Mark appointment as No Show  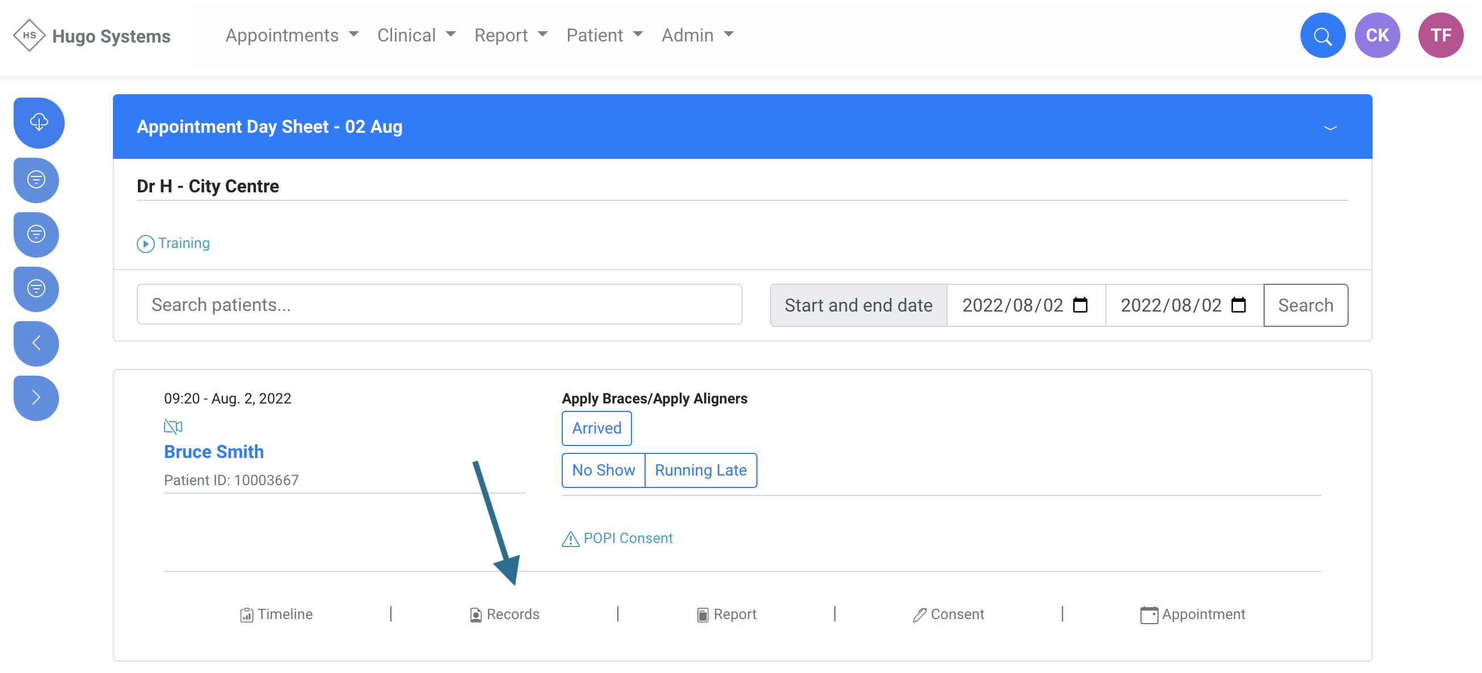click(x=603, y=470)
